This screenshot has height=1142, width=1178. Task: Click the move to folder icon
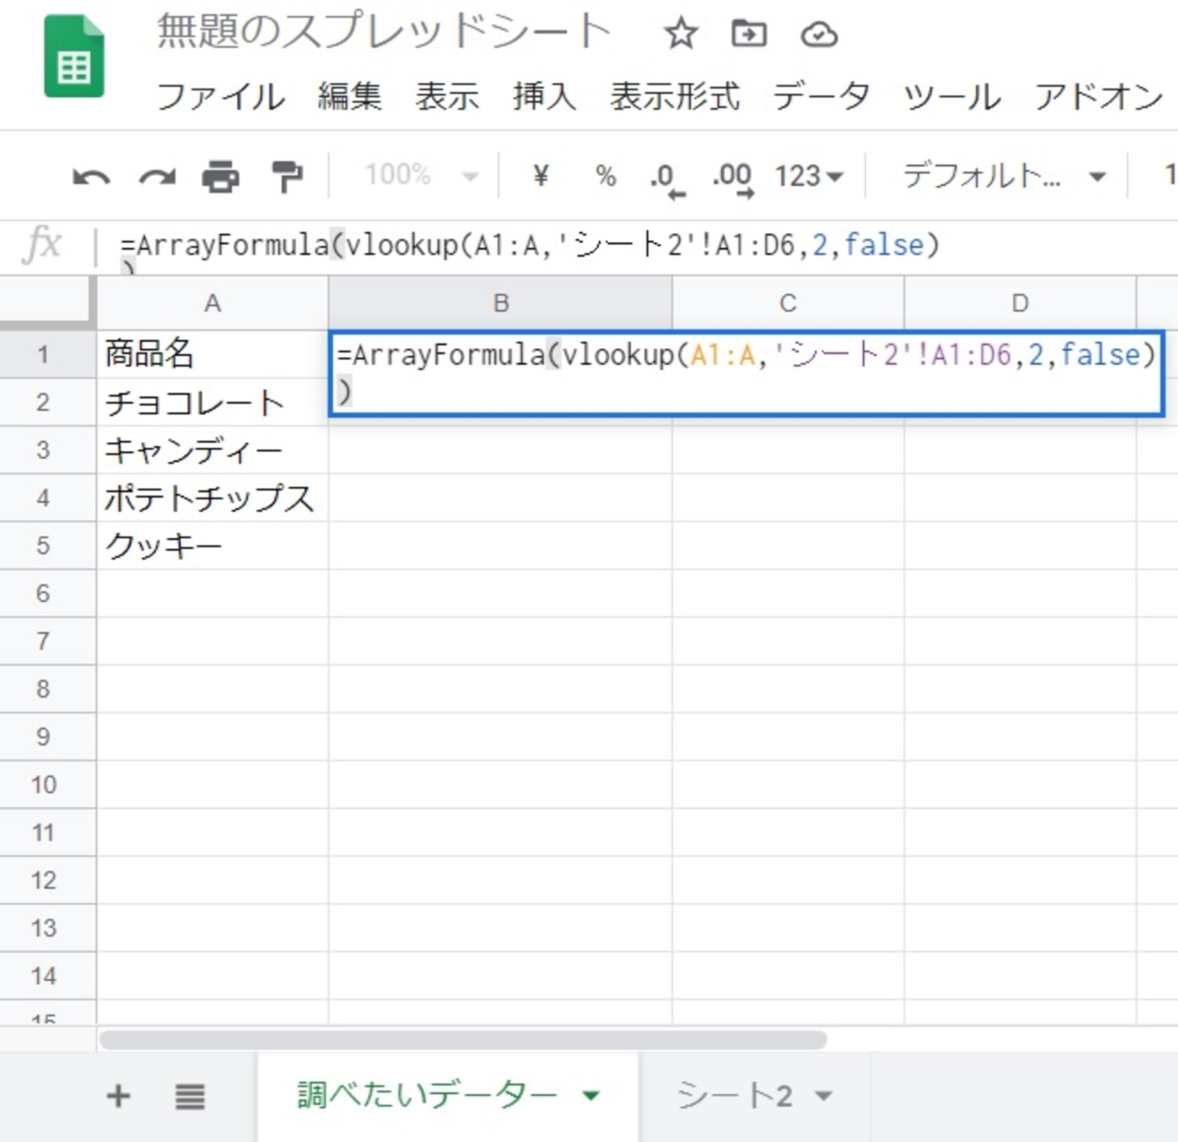(x=749, y=34)
